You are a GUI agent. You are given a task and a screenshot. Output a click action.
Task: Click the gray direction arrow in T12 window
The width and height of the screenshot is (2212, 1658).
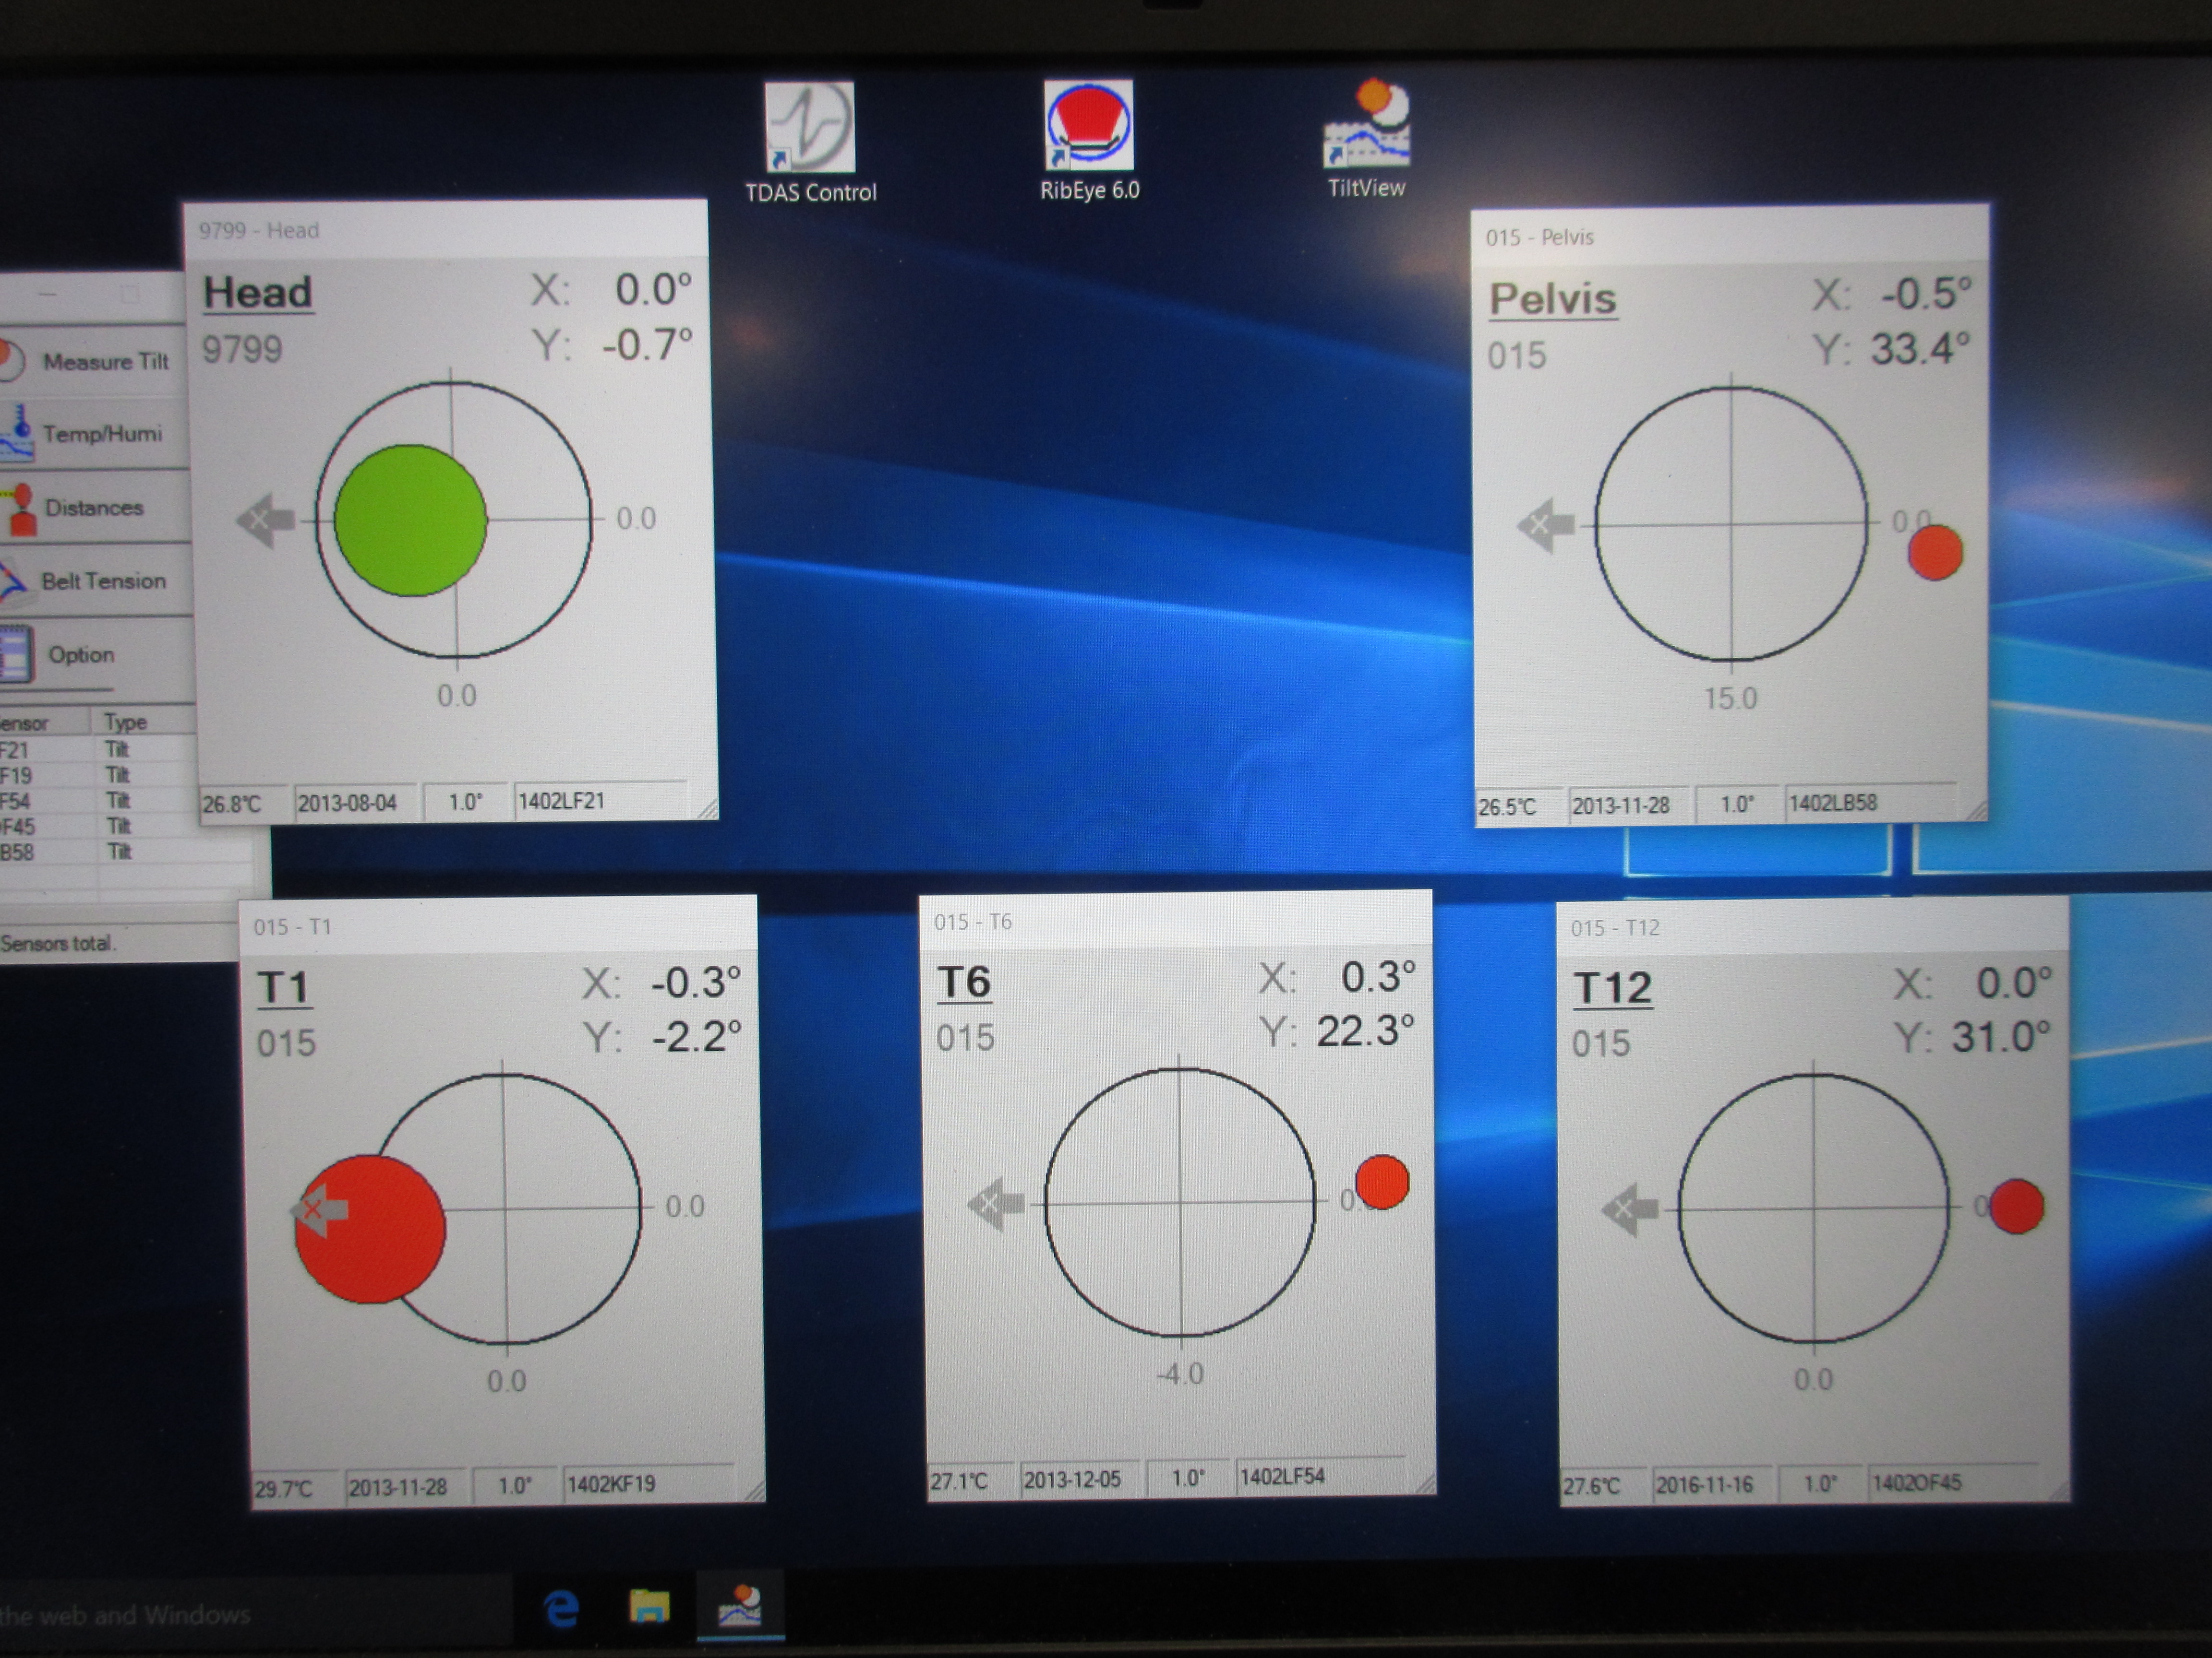click(x=1630, y=1209)
